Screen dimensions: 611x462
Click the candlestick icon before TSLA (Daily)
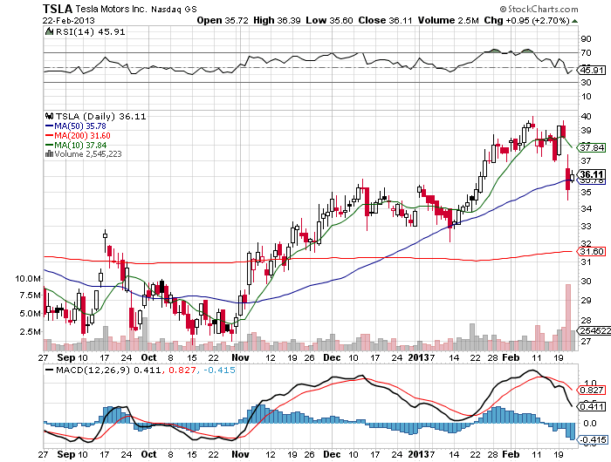50,116
